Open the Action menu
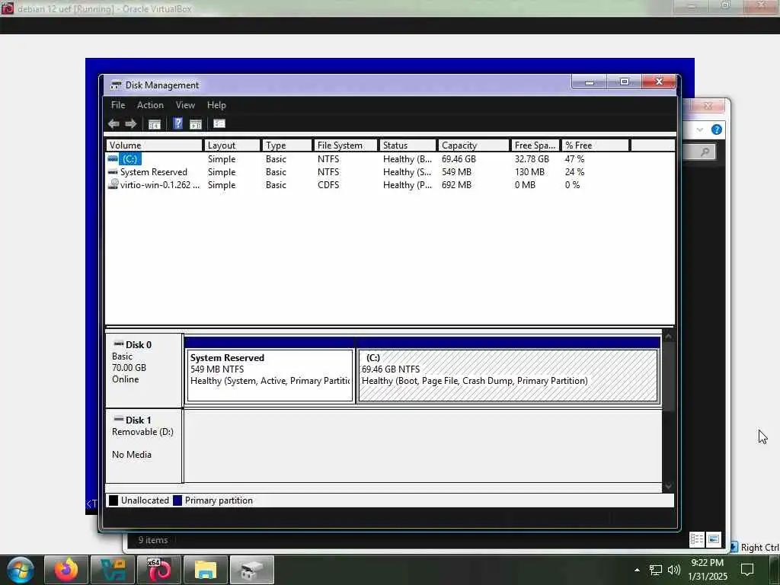This screenshot has width=780, height=585. (x=150, y=105)
